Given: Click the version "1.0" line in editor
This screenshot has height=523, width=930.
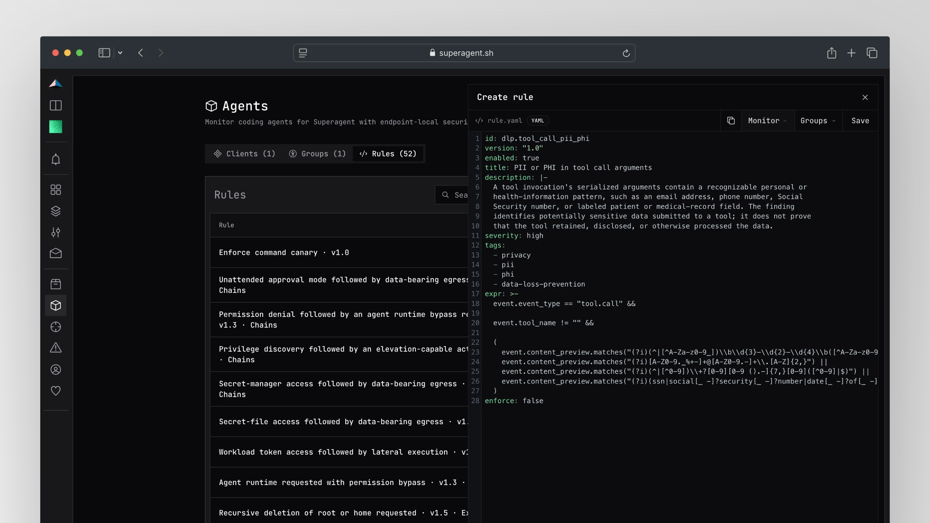Looking at the screenshot, I should pos(514,148).
